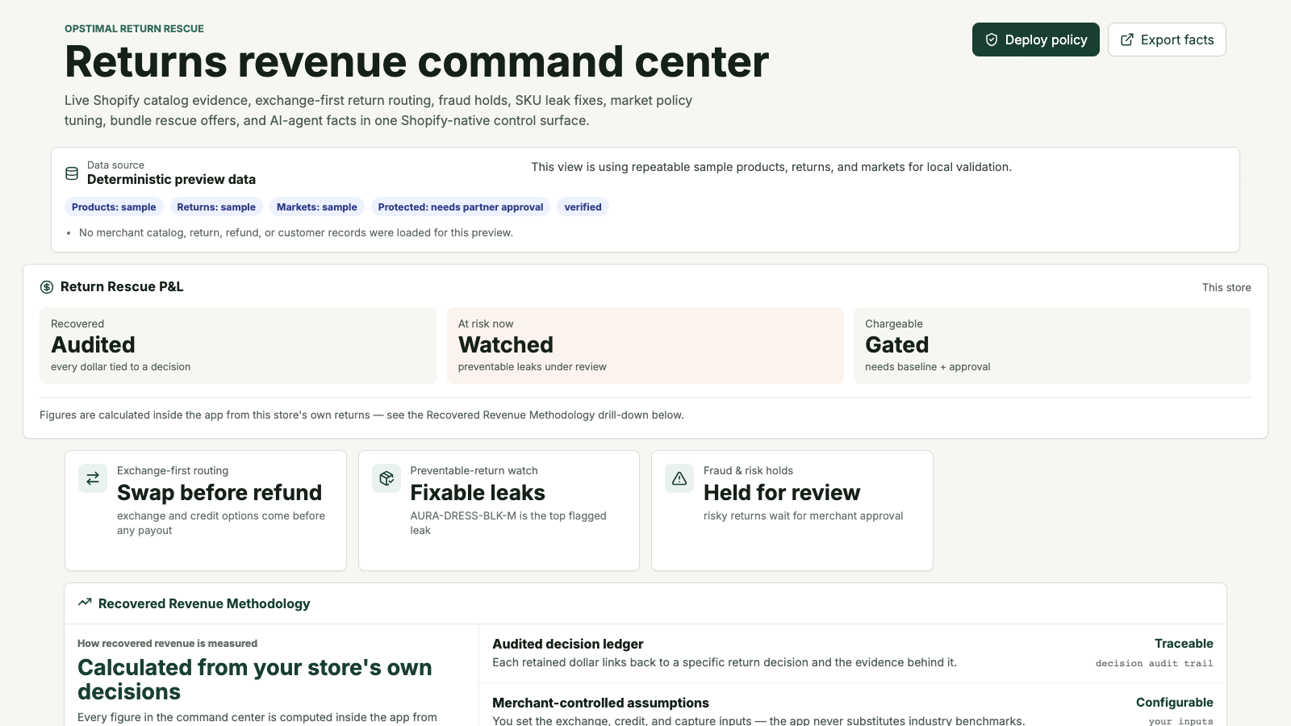Click the database icon beside Data source
This screenshot has width=1291, height=726.
point(72,173)
